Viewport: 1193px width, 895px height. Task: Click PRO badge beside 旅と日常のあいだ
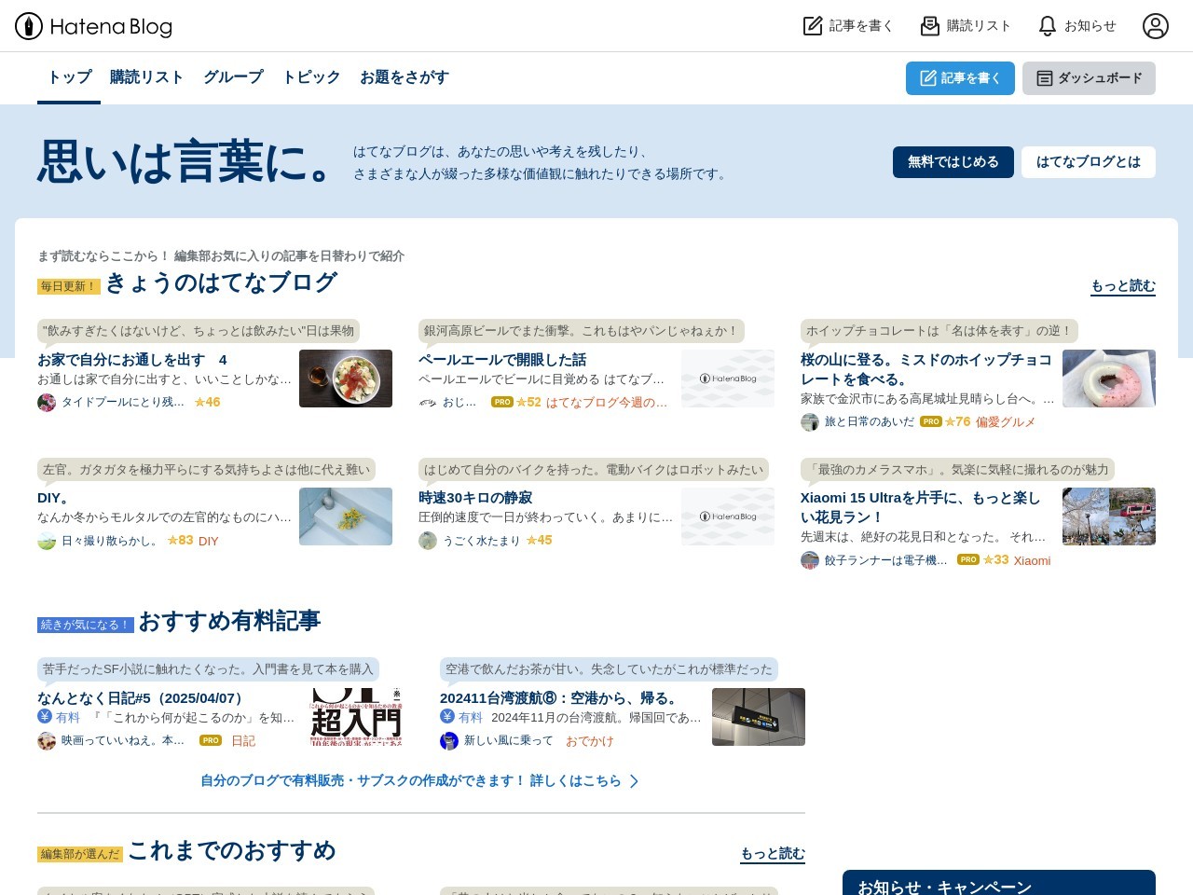click(x=931, y=422)
